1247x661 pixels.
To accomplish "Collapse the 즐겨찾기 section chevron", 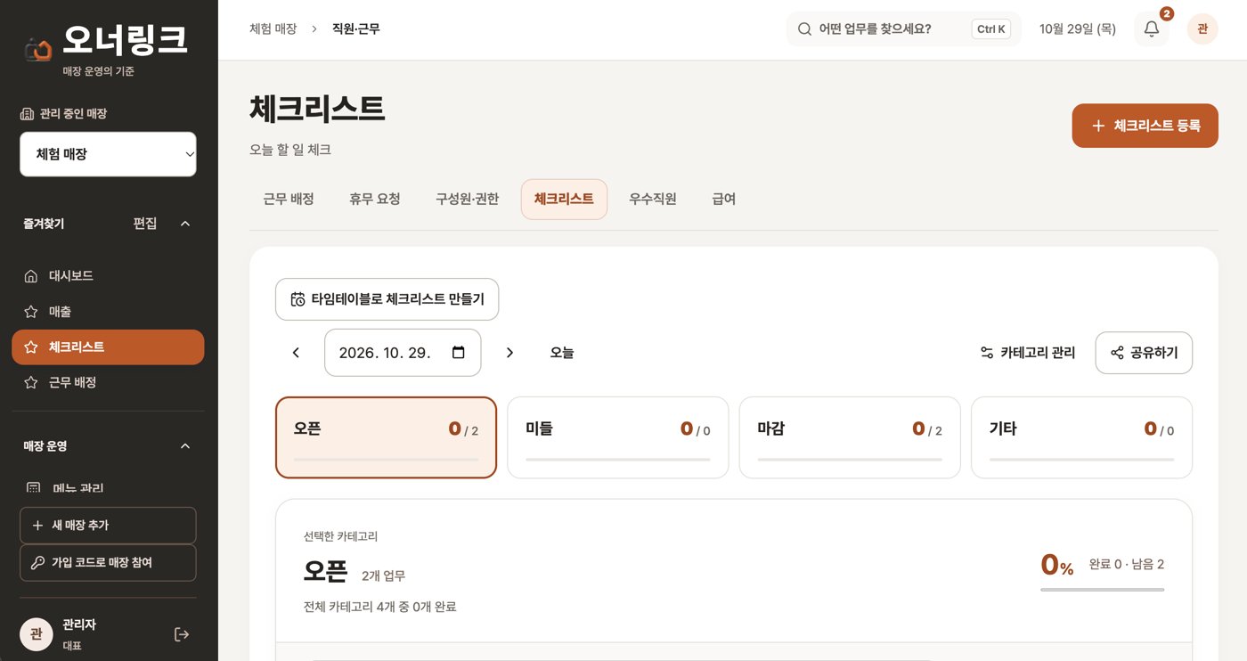I will [185, 224].
